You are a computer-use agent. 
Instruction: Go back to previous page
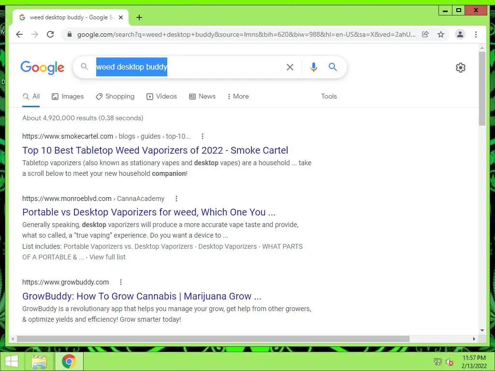click(19, 34)
